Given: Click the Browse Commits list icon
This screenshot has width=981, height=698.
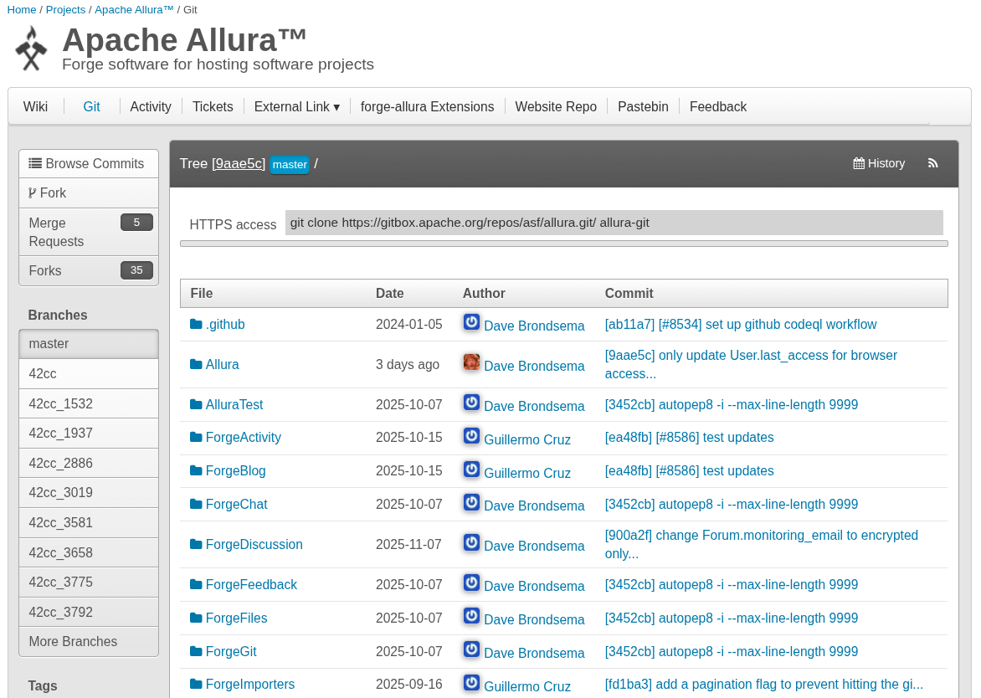Looking at the screenshot, I should tap(33, 163).
